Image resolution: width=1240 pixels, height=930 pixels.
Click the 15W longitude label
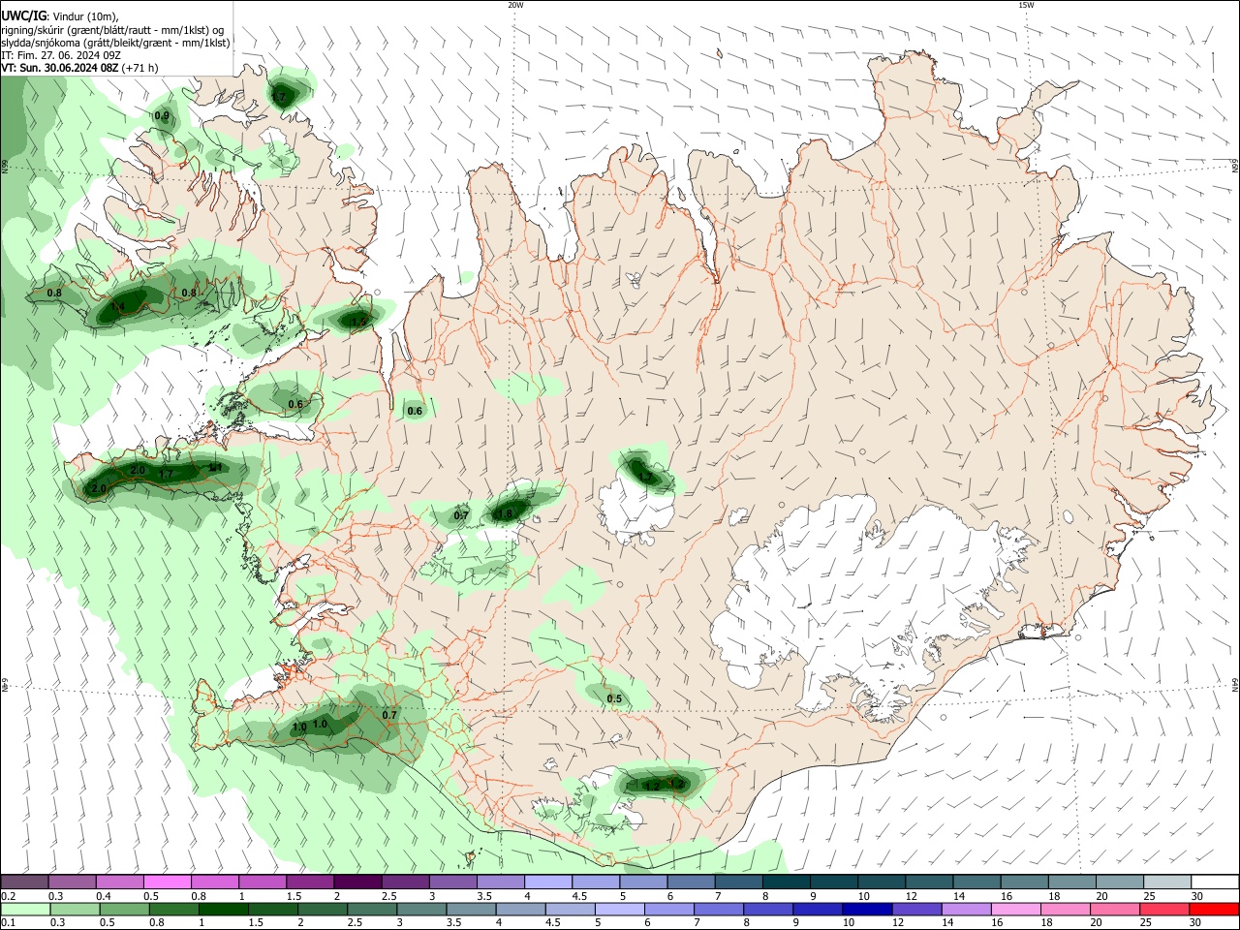click(x=1026, y=5)
